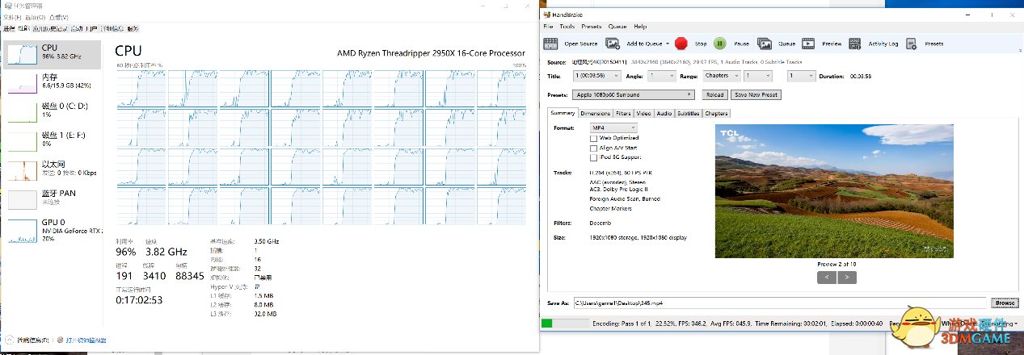This screenshot has height=355, width=1024.
Task: Open the ending chapter dropdown before Duration
Action: (801, 76)
